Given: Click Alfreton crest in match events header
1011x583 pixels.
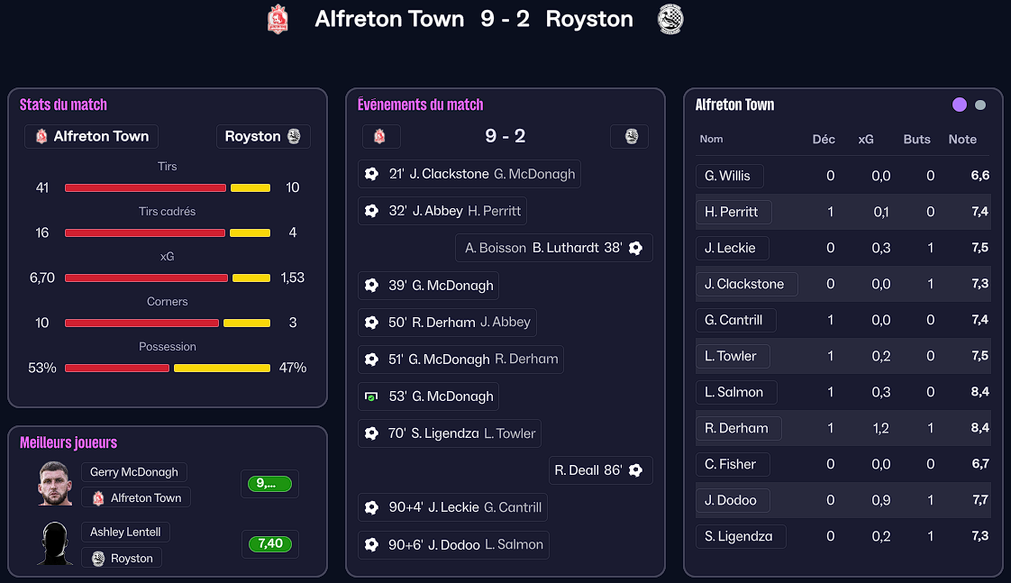Looking at the screenshot, I should 380,137.
